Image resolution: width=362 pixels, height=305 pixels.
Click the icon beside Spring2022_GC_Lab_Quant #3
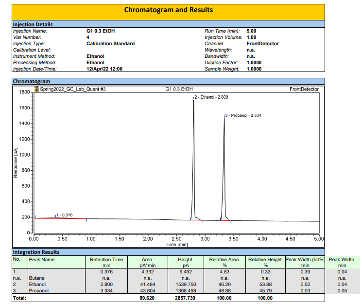click(x=36, y=90)
